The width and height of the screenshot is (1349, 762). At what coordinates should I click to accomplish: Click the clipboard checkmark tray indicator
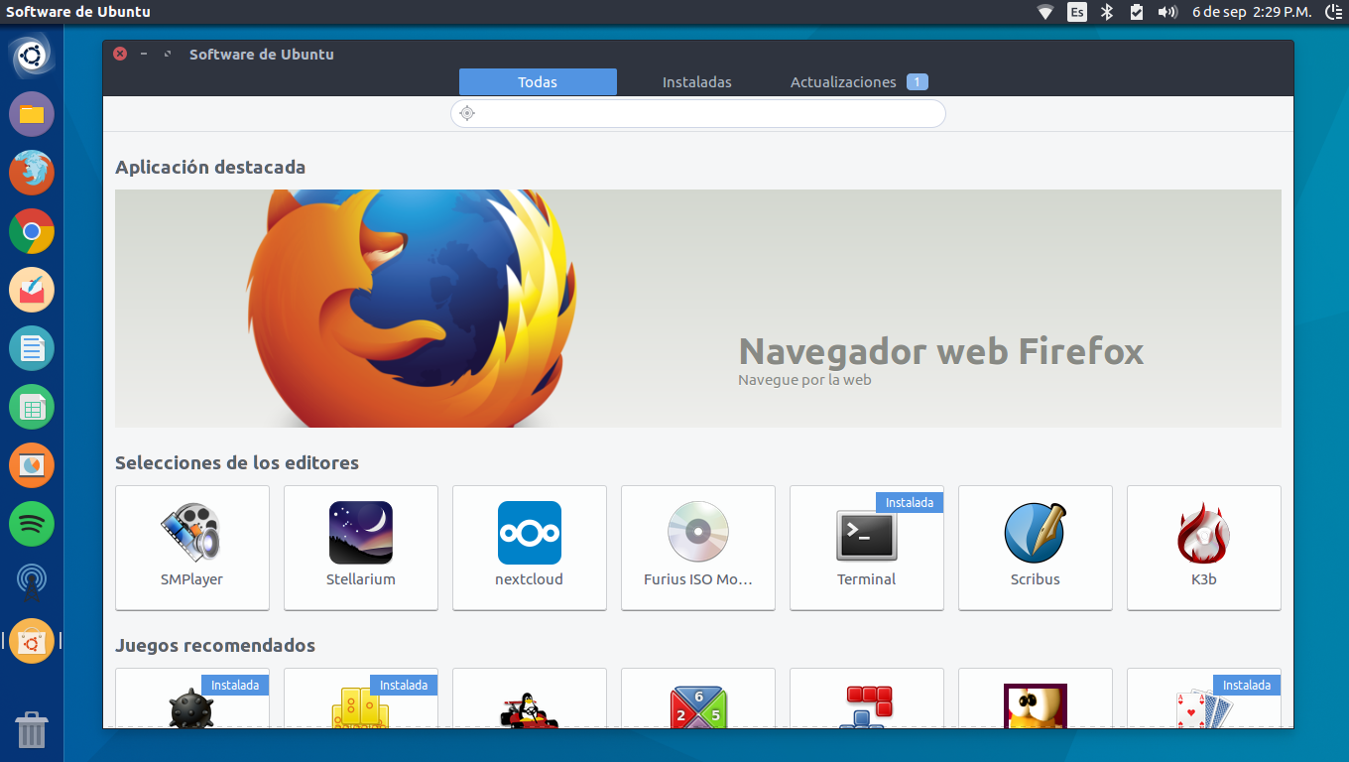pyautogui.click(x=1137, y=12)
